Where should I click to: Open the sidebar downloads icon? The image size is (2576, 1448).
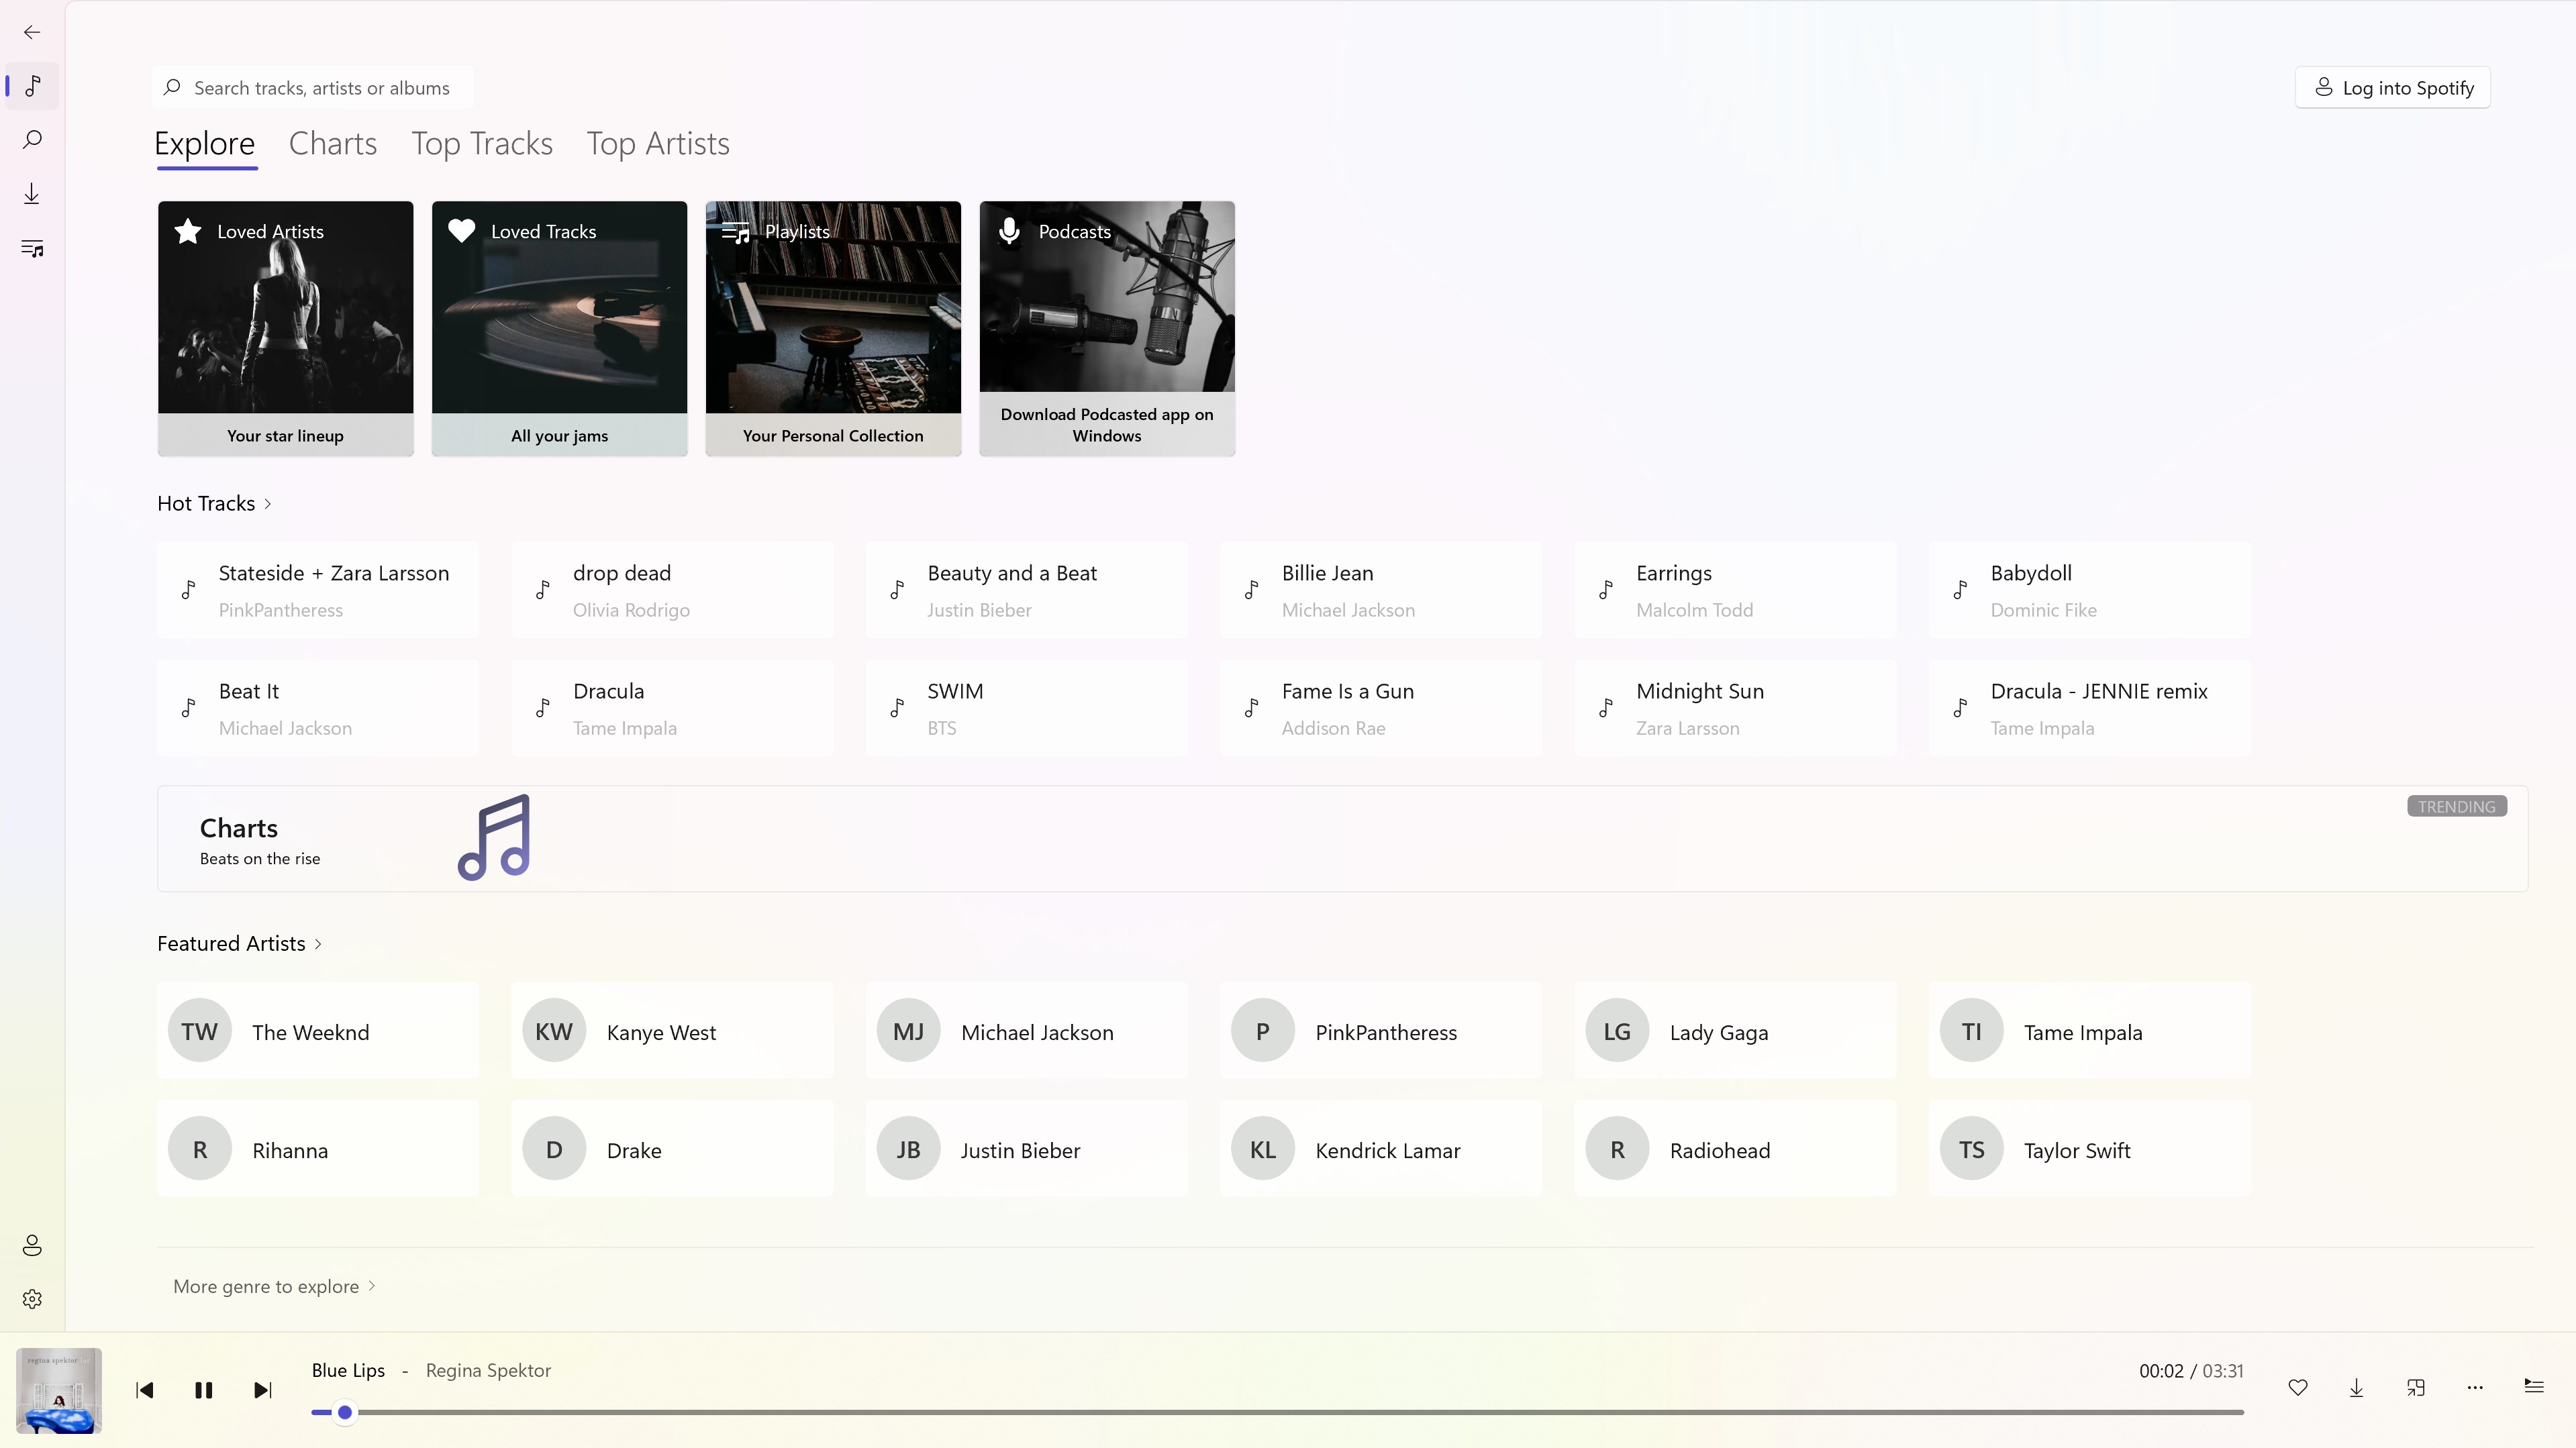(x=32, y=194)
